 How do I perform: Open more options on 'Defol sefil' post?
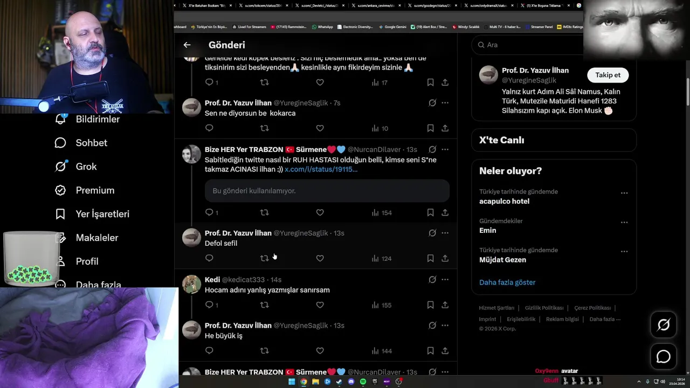[x=445, y=233]
